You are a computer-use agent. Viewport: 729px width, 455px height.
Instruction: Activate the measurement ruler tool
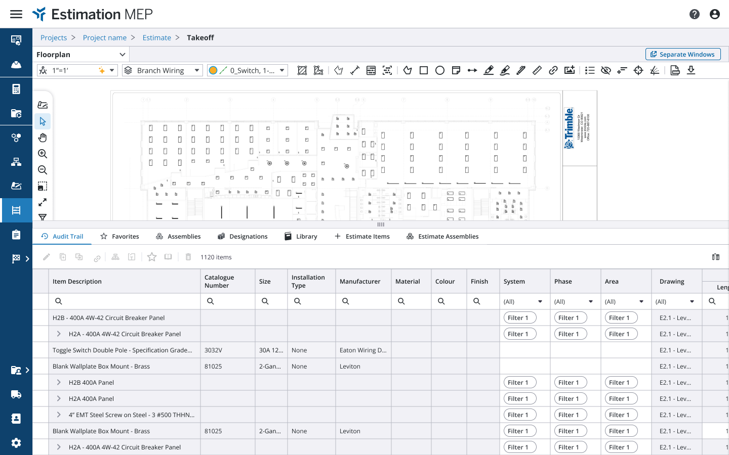coord(537,70)
